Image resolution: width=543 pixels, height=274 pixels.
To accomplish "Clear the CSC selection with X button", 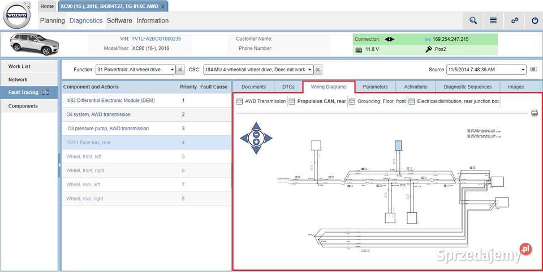I will (x=318, y=70).
